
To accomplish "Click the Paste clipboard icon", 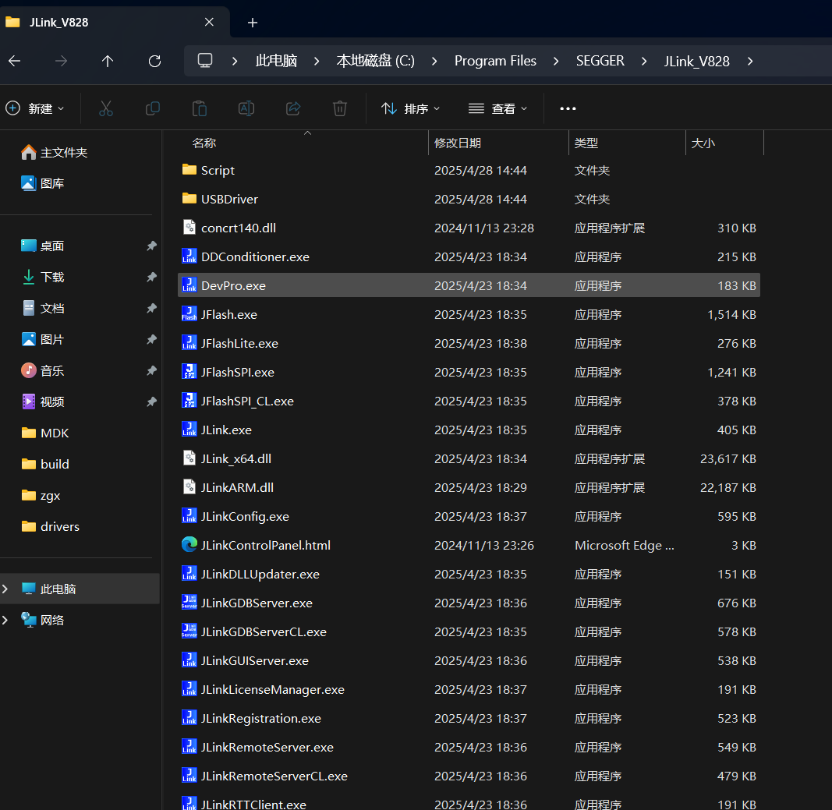I will 200,108.
